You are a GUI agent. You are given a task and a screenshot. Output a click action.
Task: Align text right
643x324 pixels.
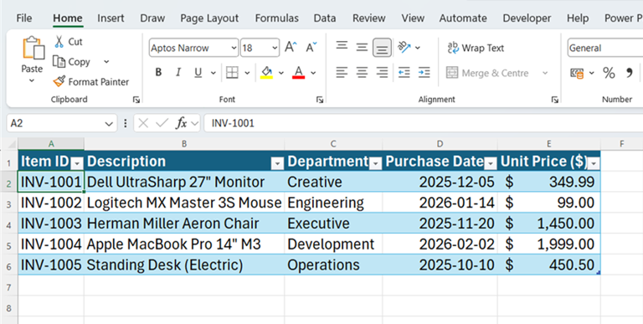382,73
